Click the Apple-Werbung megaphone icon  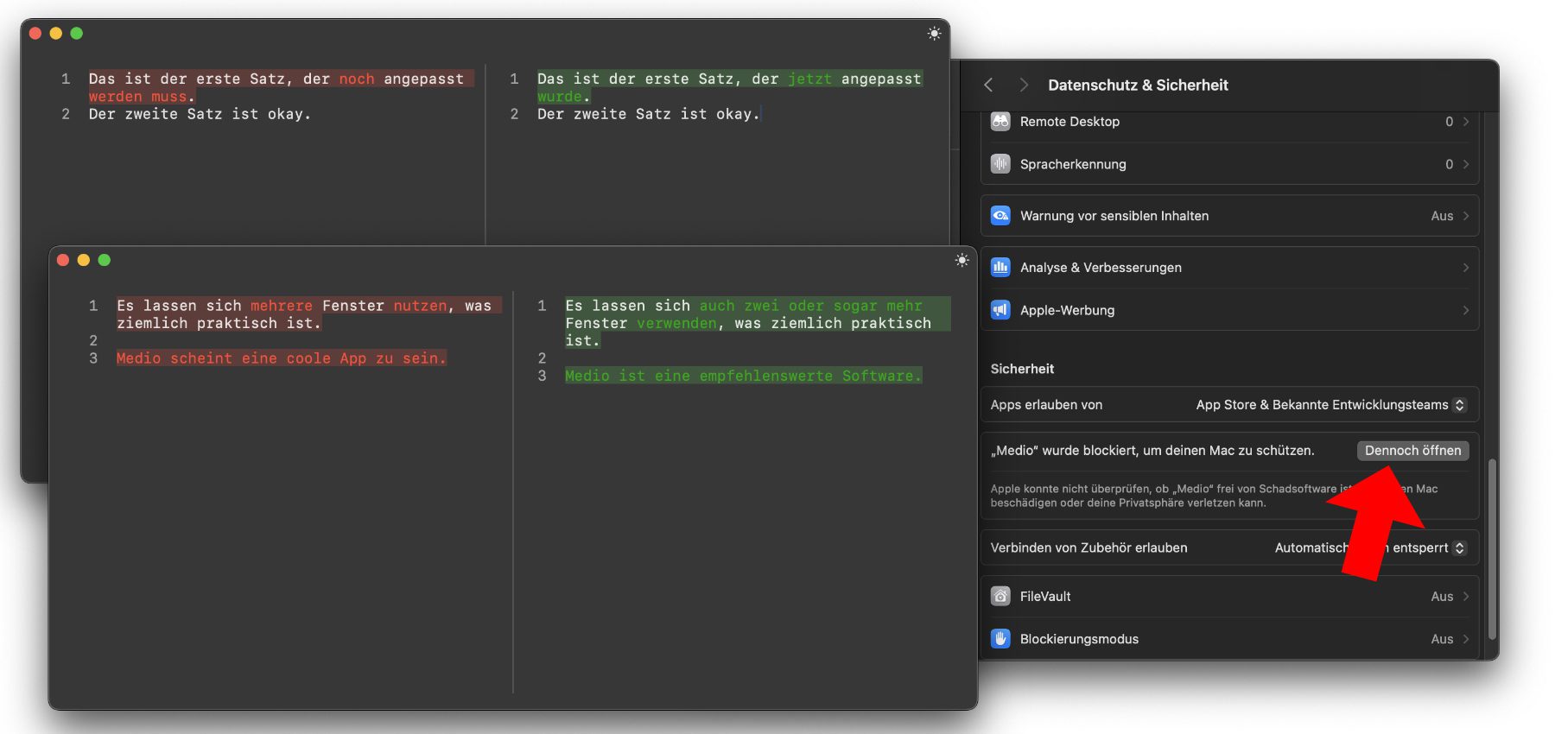point(1000,310)
